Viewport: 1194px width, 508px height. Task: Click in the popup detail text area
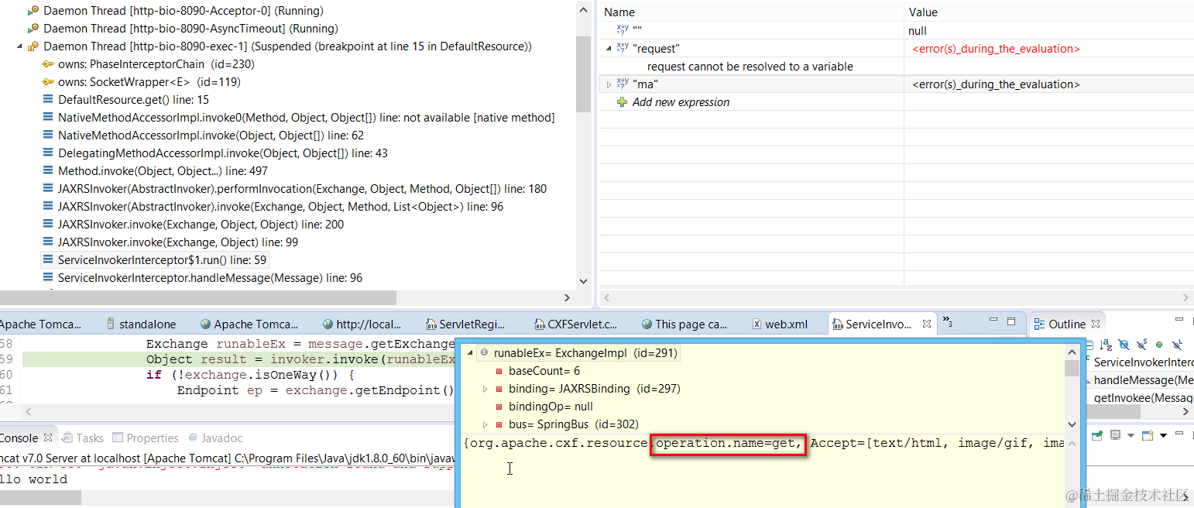pos(763,471)
